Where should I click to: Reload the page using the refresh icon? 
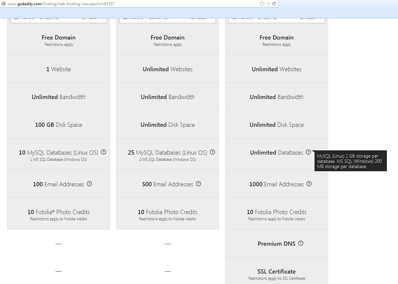coord(274,4)
